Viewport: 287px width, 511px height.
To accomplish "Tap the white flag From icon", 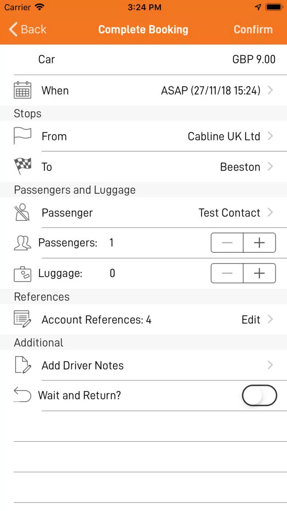I will [22, 136].
